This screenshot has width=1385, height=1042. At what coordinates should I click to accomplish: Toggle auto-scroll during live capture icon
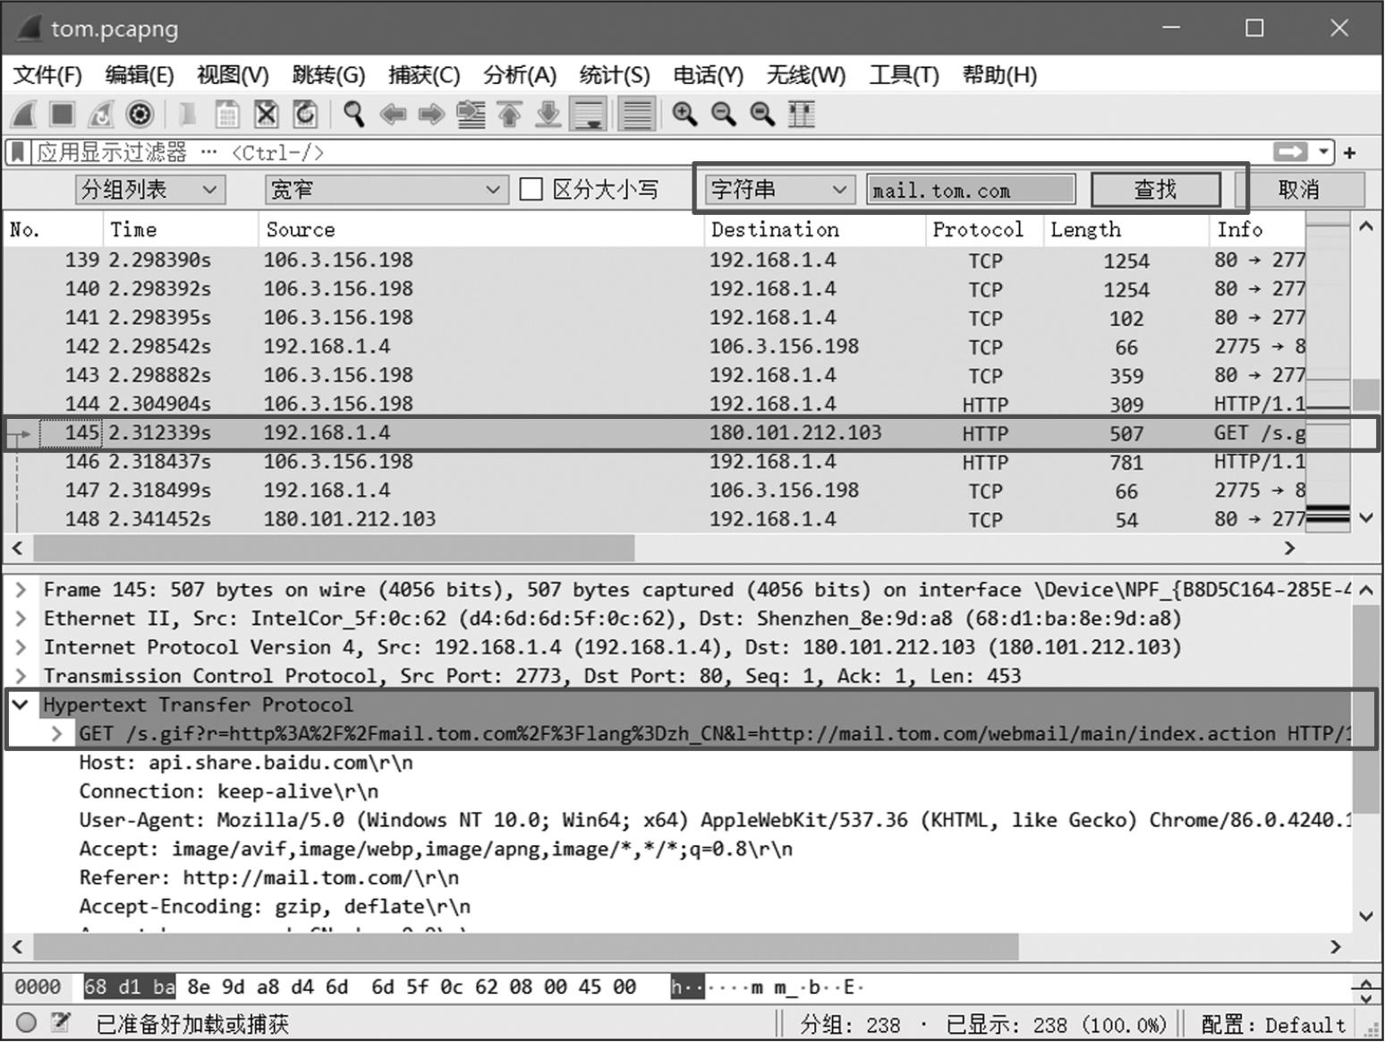coord(589,115)
